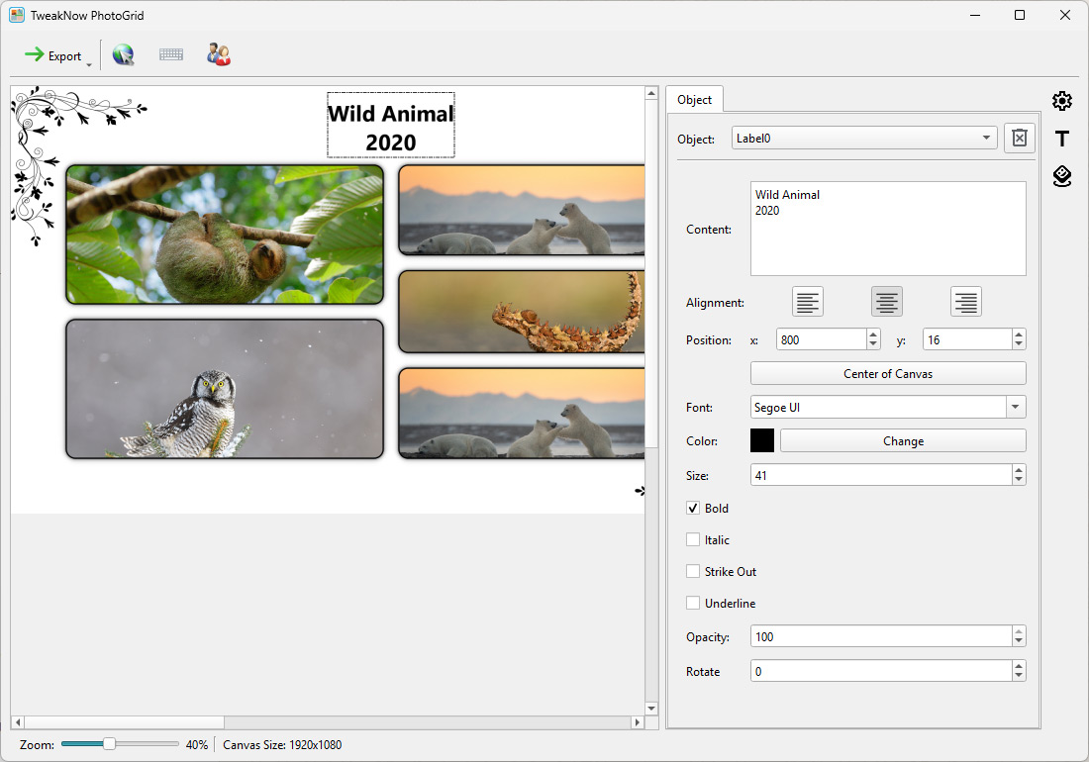Decrease Position x value
Screen dimensions: 1089x762
874,345
